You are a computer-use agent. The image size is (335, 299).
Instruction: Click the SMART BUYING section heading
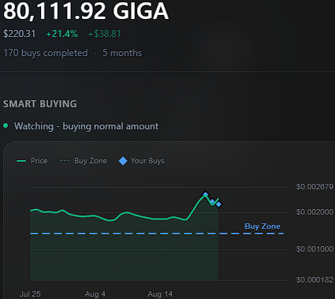tap(40, 104)
